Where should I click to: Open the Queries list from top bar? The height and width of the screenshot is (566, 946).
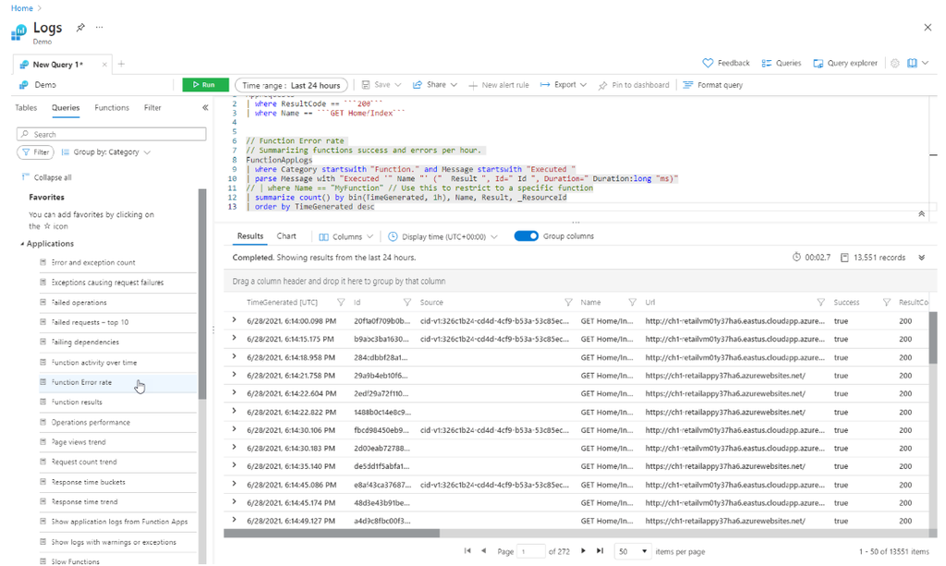tap(782, 63)
